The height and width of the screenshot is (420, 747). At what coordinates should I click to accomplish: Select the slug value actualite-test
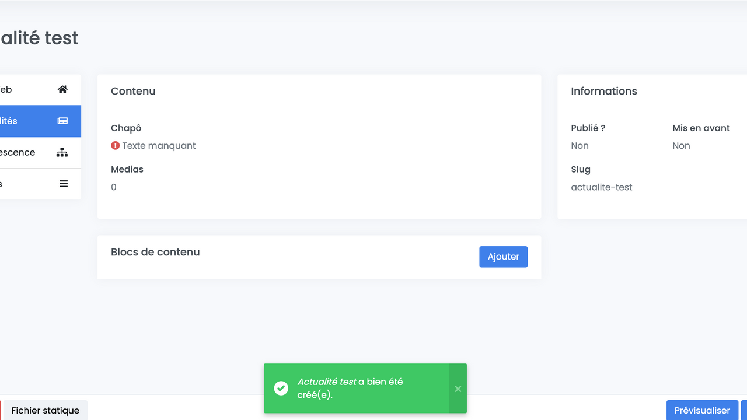click(601, 187)
